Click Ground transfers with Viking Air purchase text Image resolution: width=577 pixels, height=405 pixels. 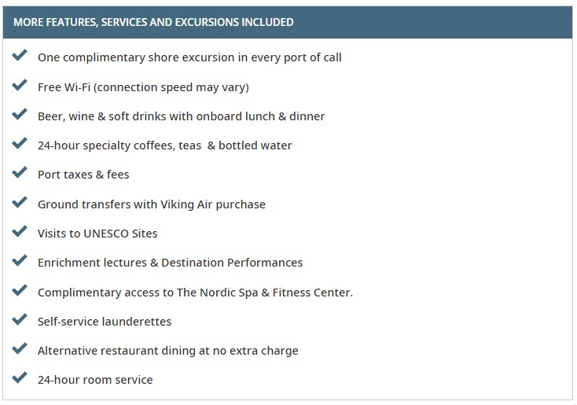tap(152, 204)
